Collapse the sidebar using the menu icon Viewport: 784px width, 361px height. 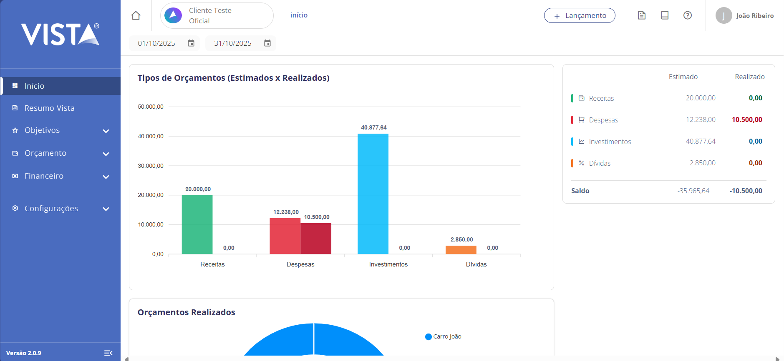pyautogui.click(x=108, y=353)
